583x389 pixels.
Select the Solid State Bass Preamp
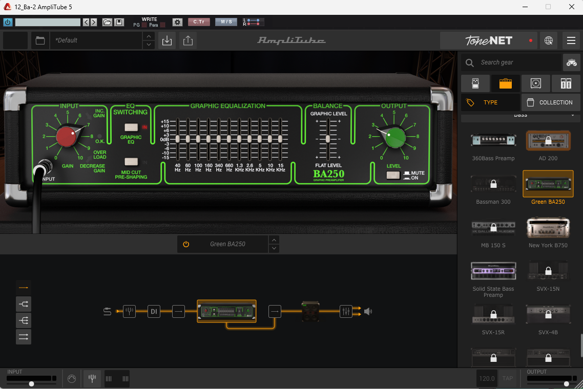(x=493, y=271)
